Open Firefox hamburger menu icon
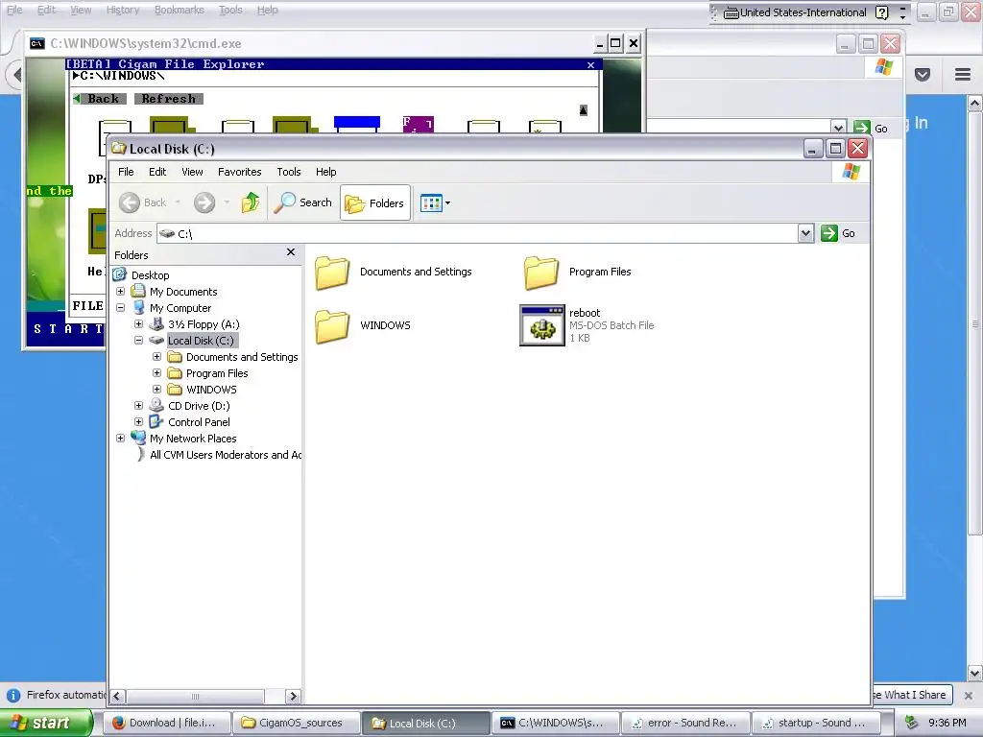983x737 pixels. click(963, 75)
